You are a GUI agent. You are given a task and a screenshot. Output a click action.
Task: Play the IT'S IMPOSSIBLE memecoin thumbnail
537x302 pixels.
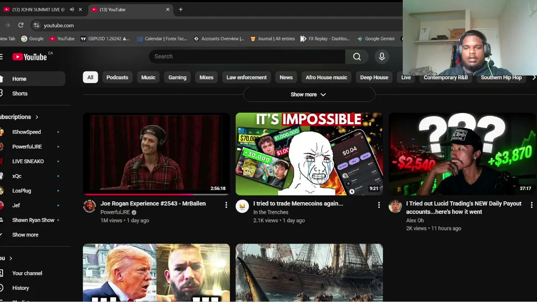(309, 154)
